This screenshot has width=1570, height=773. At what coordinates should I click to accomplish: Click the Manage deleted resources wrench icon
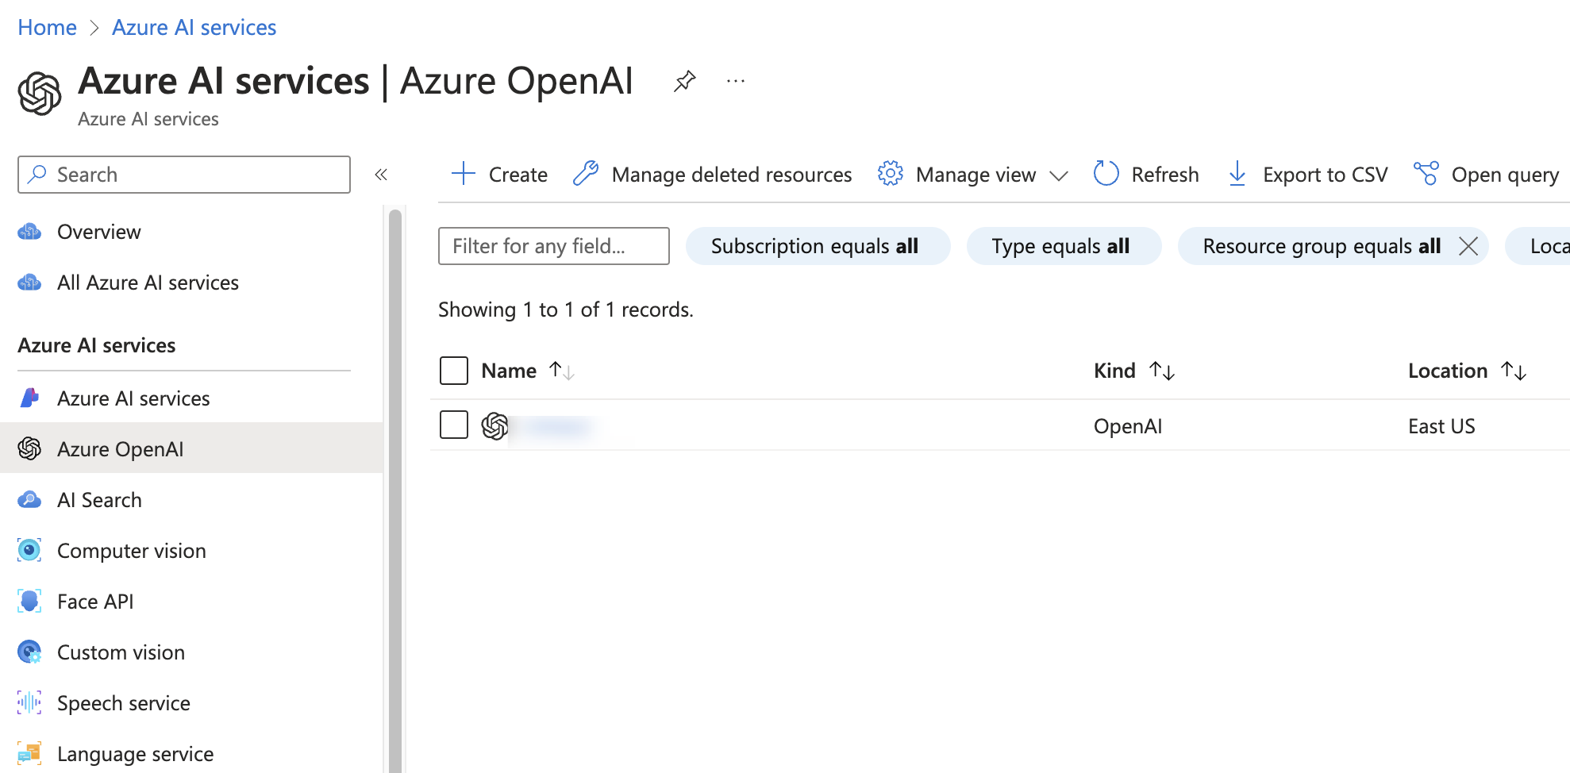pyautogui.click(x=586, y=174)
